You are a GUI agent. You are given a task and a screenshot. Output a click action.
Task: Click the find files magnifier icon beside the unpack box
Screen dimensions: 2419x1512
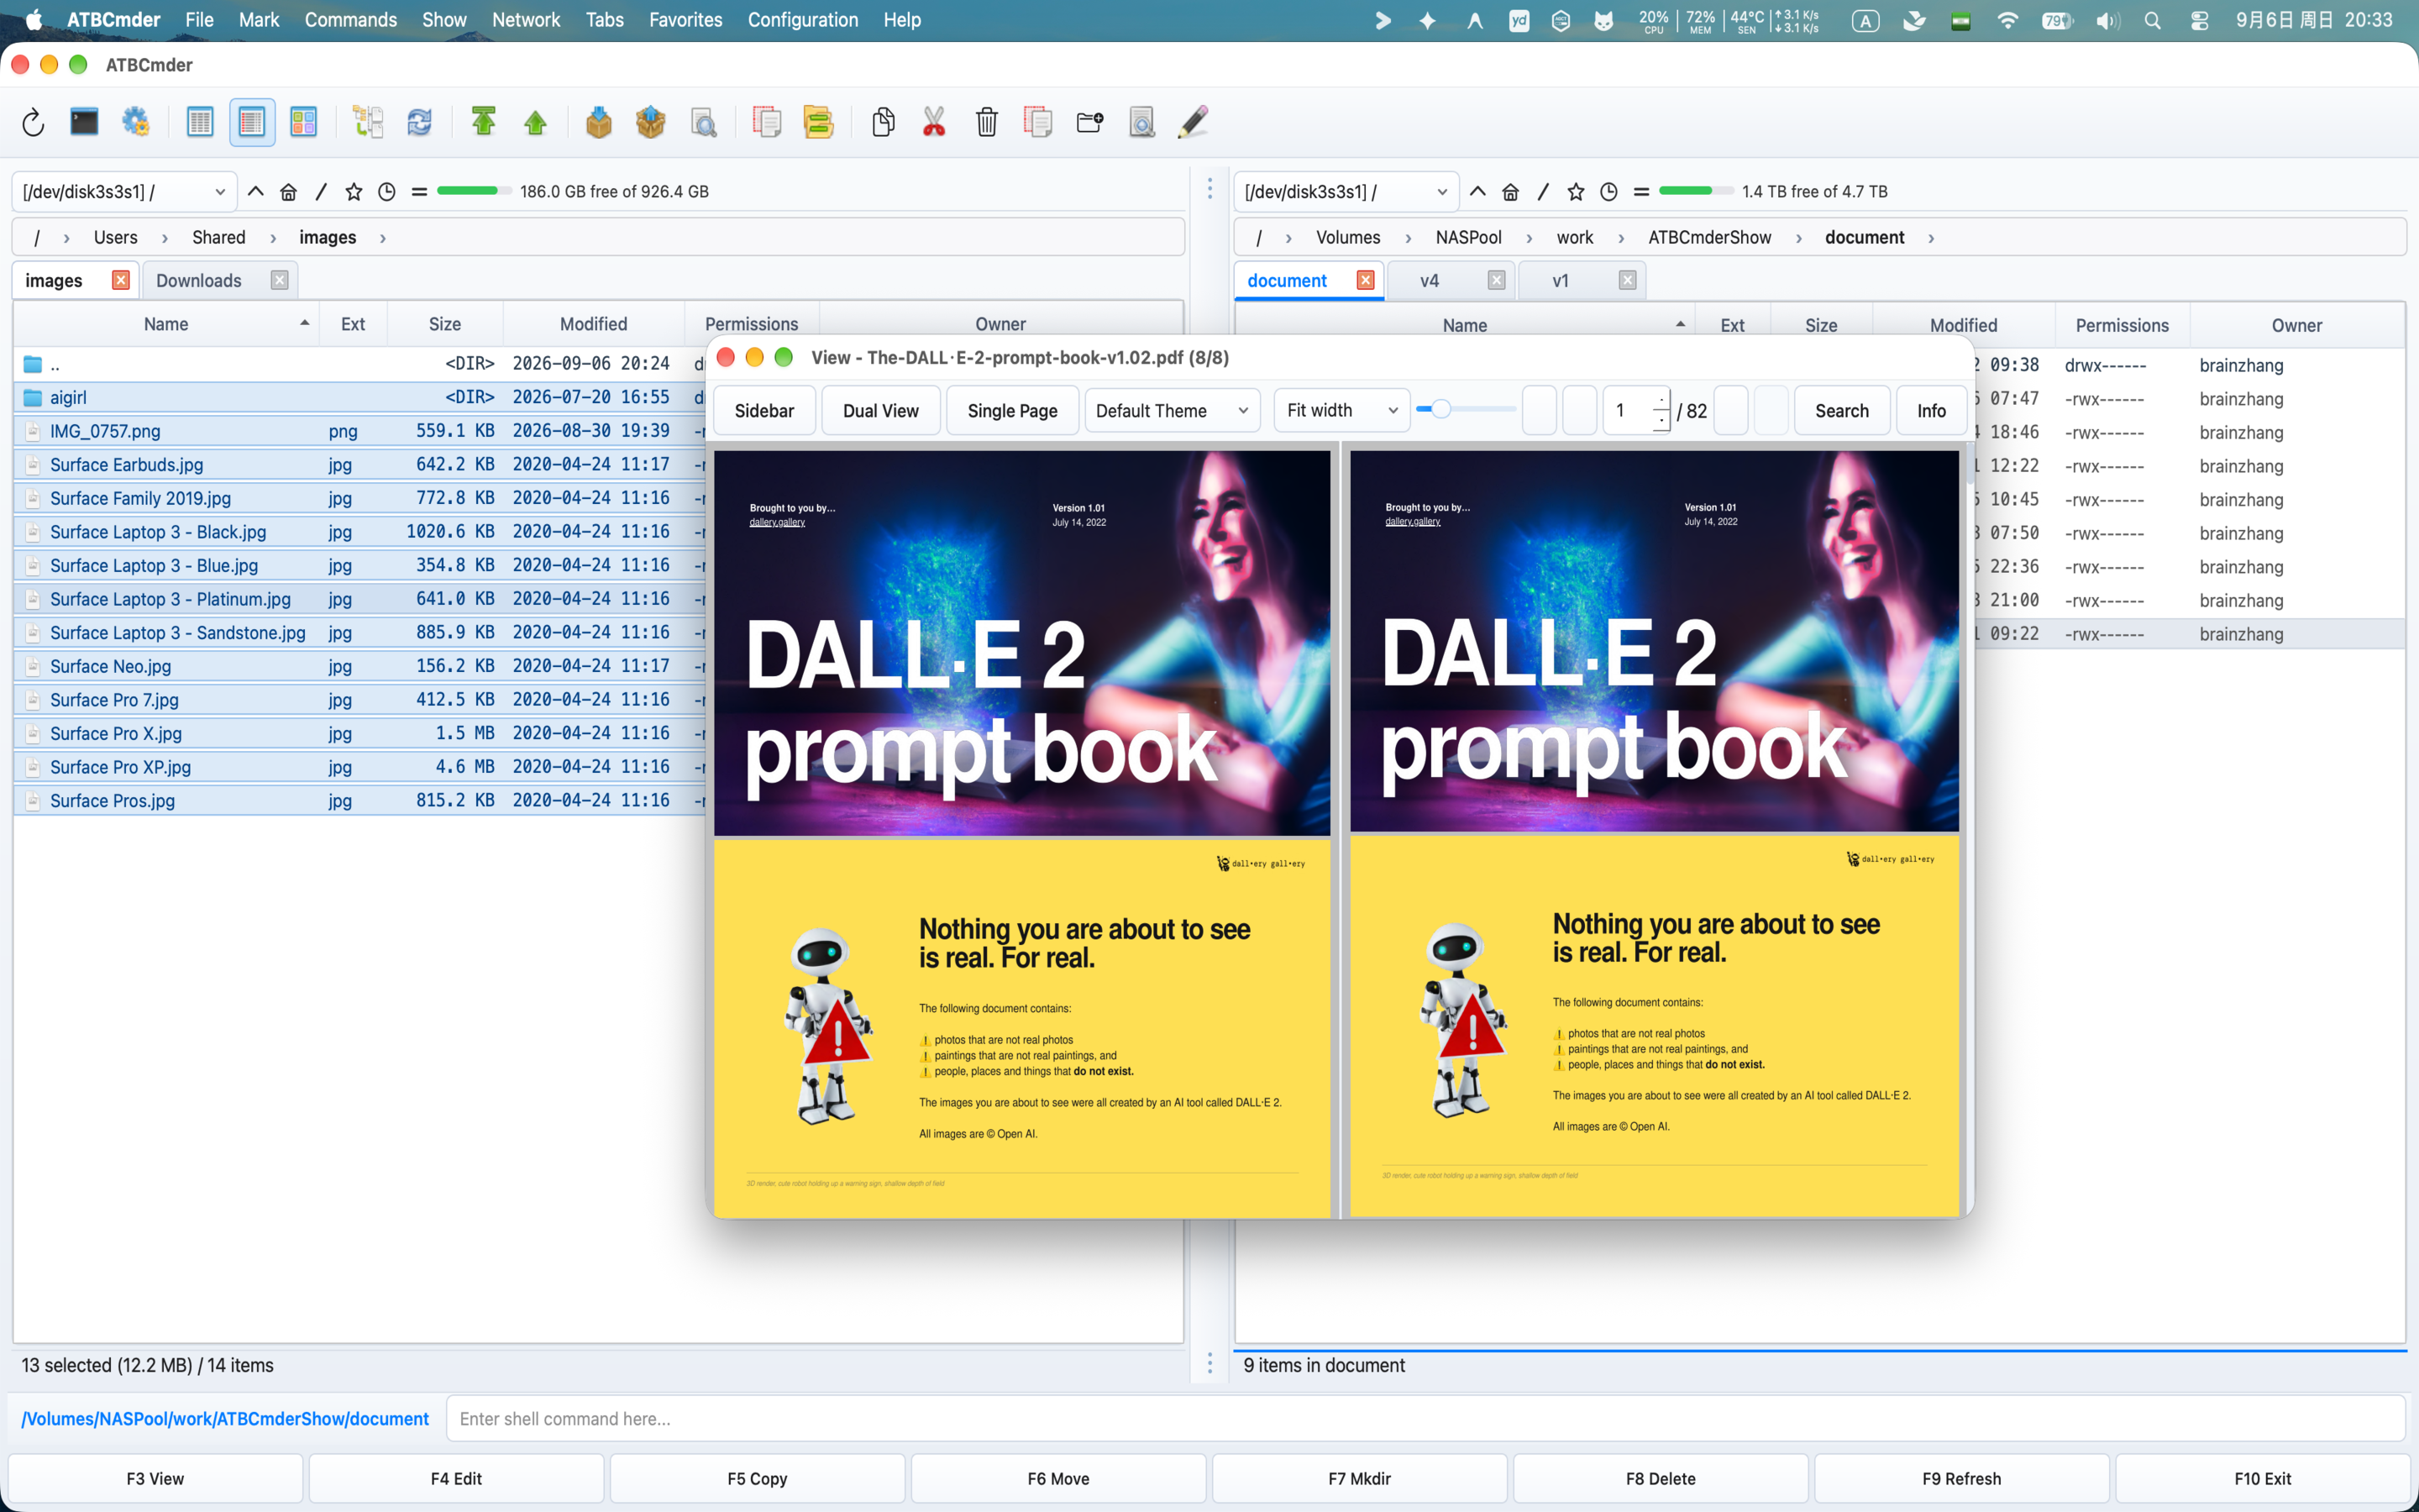click(x=704, y=122)
